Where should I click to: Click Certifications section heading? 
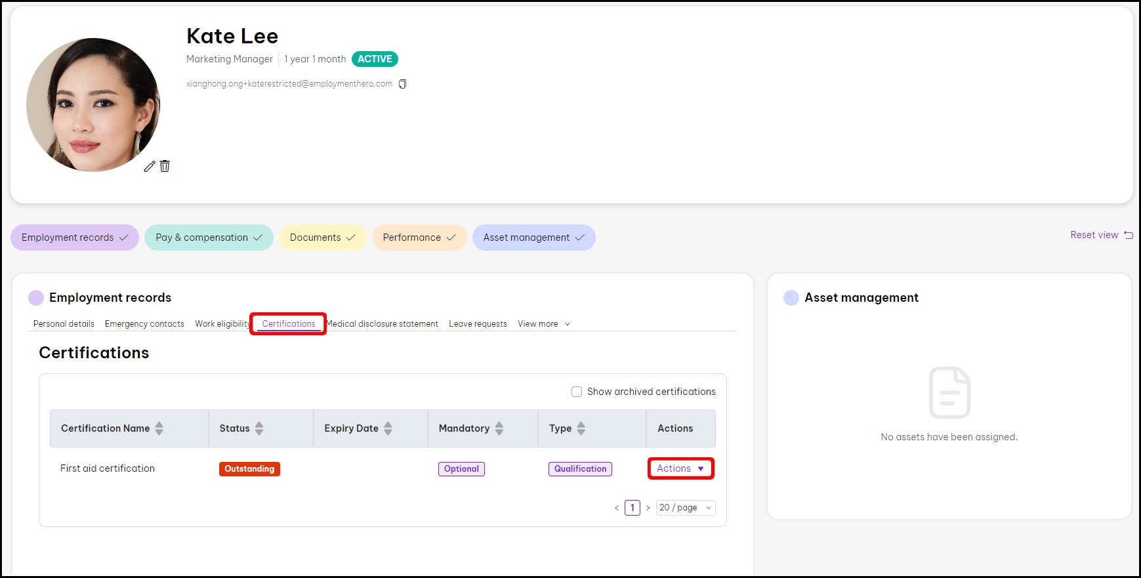click(94, 353)
